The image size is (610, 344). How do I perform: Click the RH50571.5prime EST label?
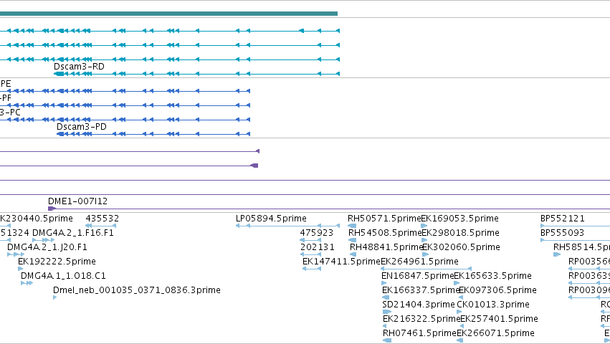coord(384,219)
